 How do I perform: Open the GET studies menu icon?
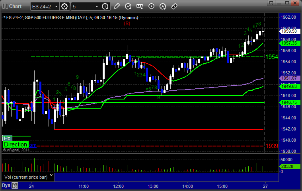coord(140,6)
